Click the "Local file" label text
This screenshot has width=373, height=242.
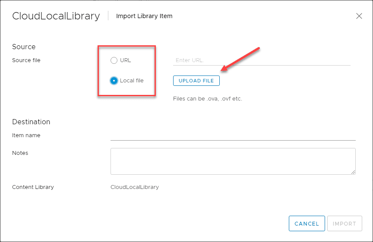point(132,81)
